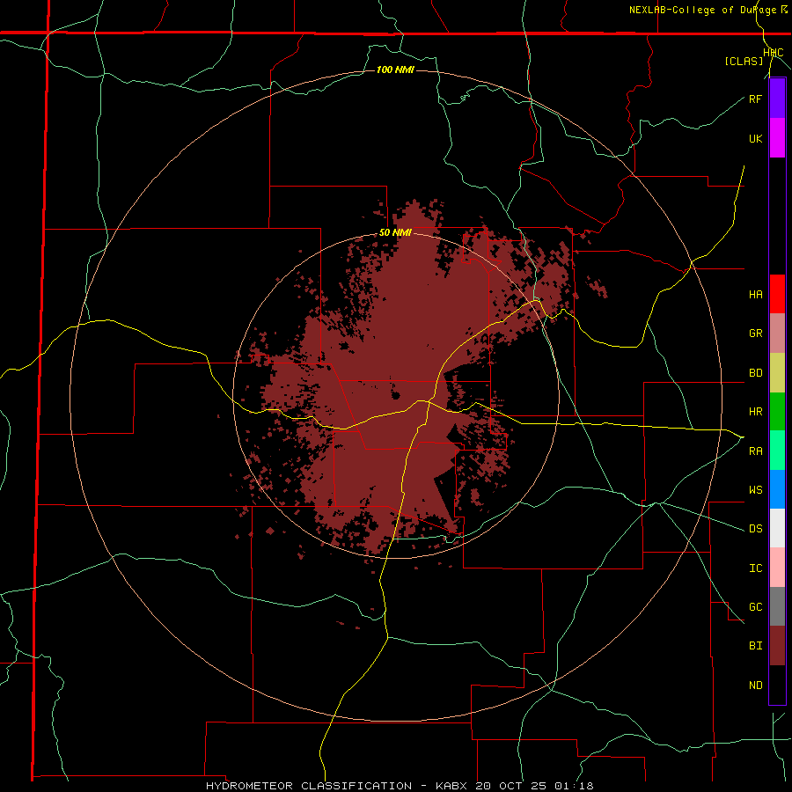Click the GR legend color block

tap(777, 334)
